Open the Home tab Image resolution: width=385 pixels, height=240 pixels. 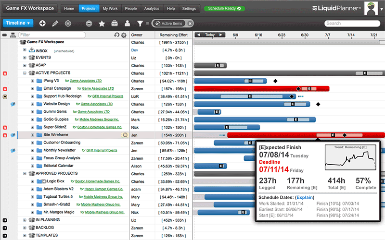pos(69,9)
